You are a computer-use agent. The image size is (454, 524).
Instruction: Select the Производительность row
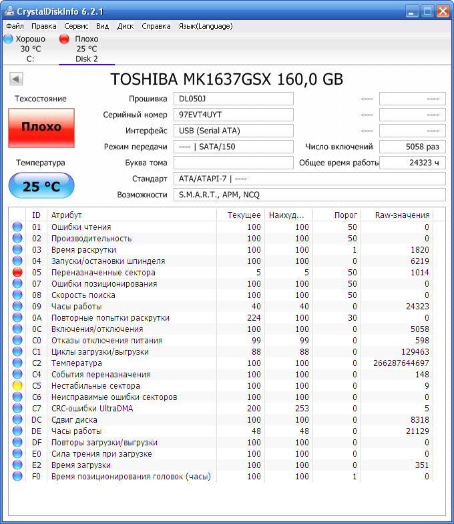click(221, 238)
